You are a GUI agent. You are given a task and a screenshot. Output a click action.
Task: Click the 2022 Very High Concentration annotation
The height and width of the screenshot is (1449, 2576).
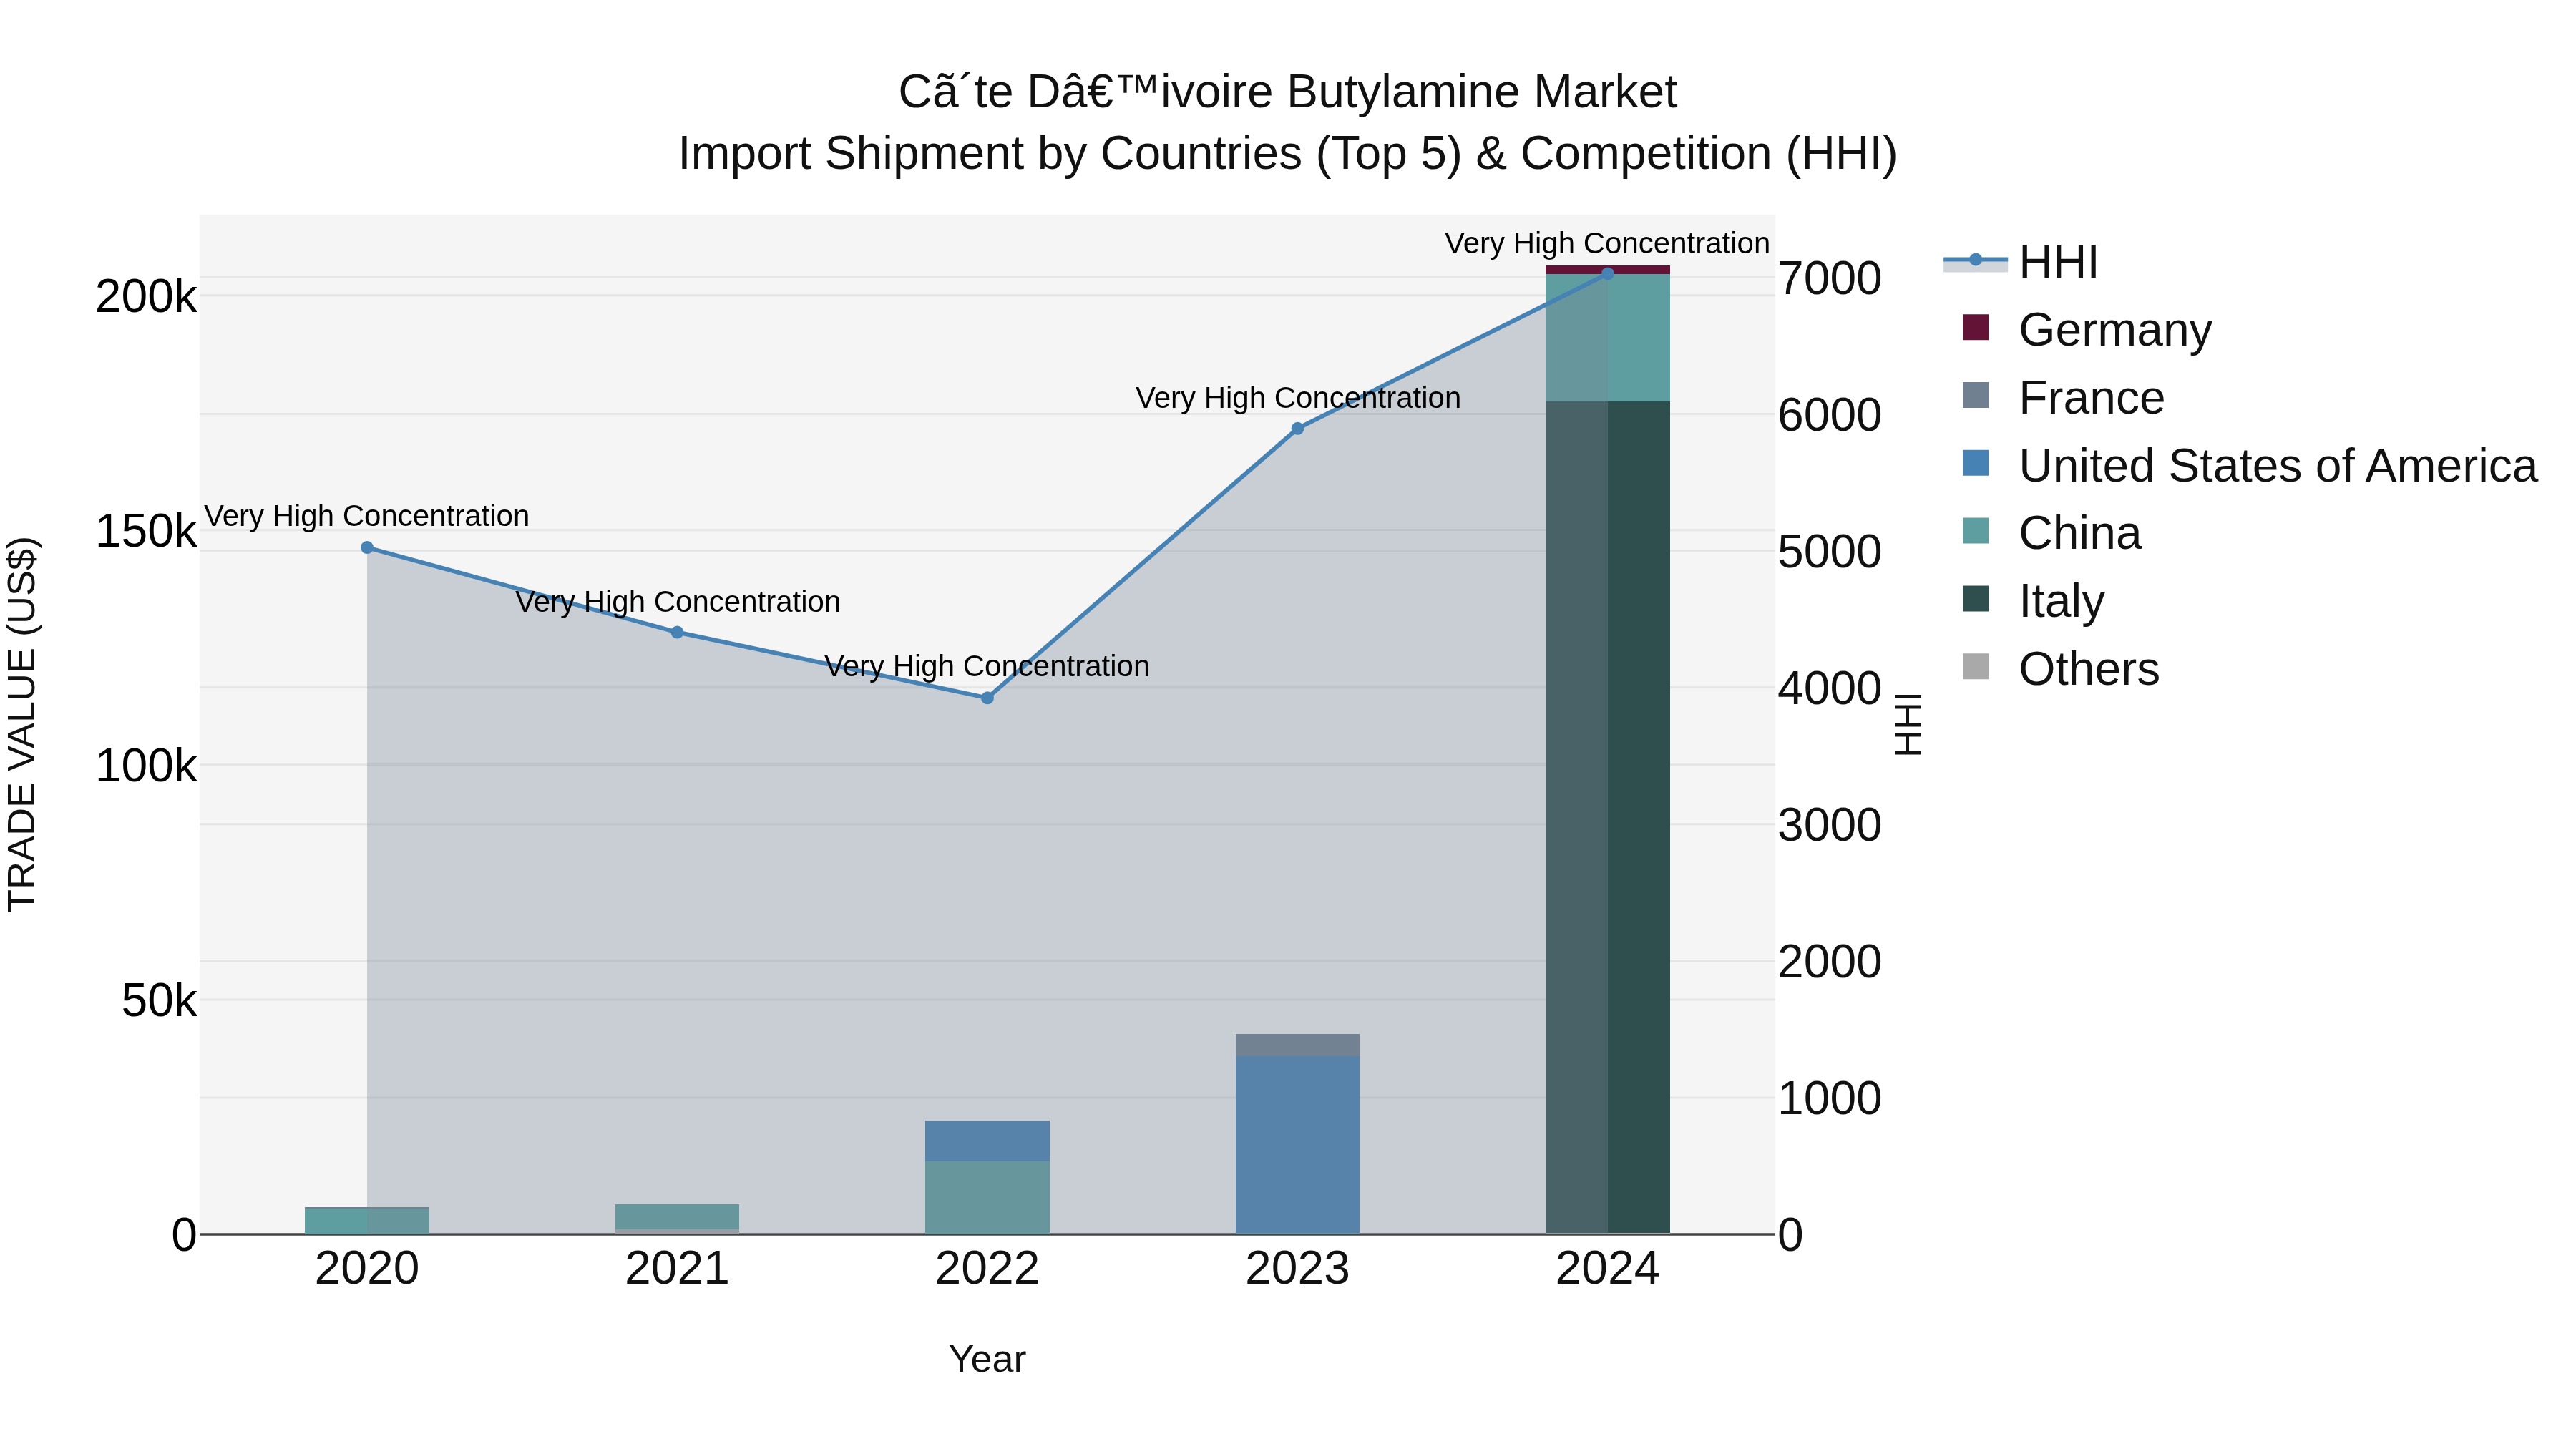point(987,666)
